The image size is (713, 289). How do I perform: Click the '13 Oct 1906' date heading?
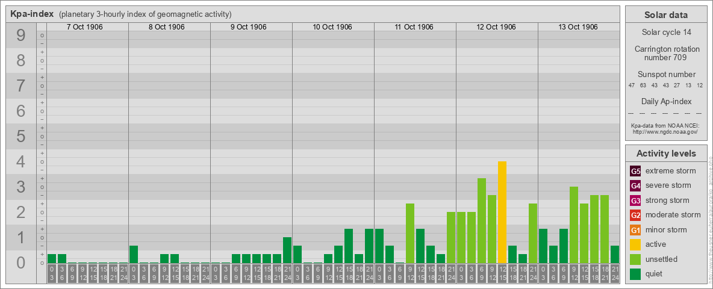coord(578,27)
